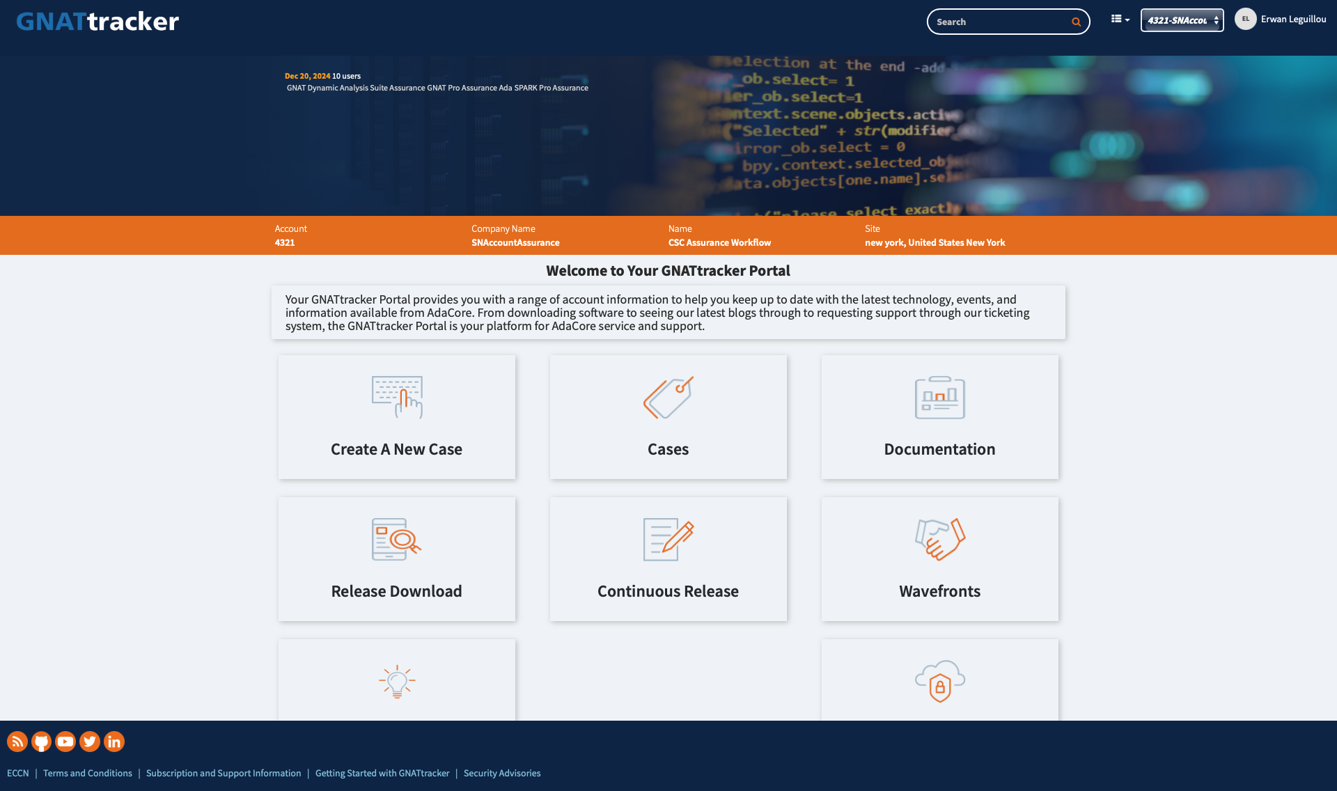Image resolution: width=1337 pixels, height=791 pixels.
Task: Click the EL user avatar
Action: [x=1245, y=19]
